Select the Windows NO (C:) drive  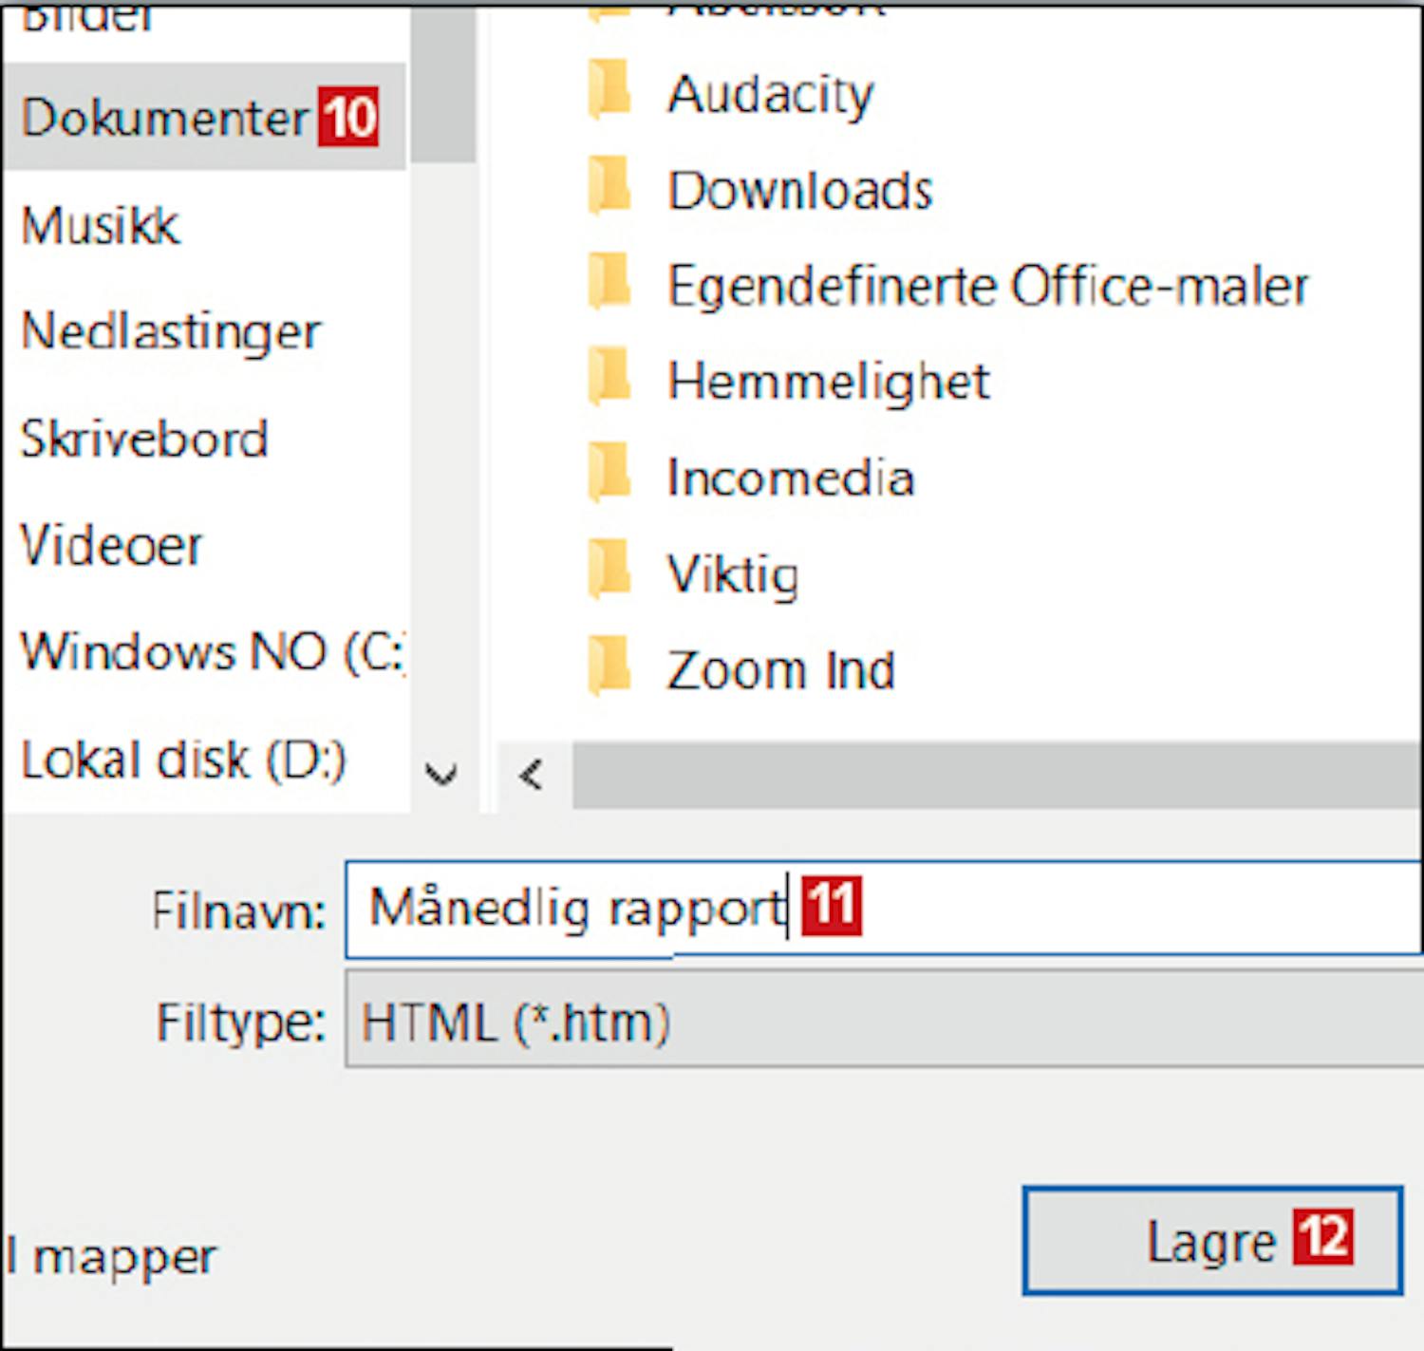tap(211, 652)
